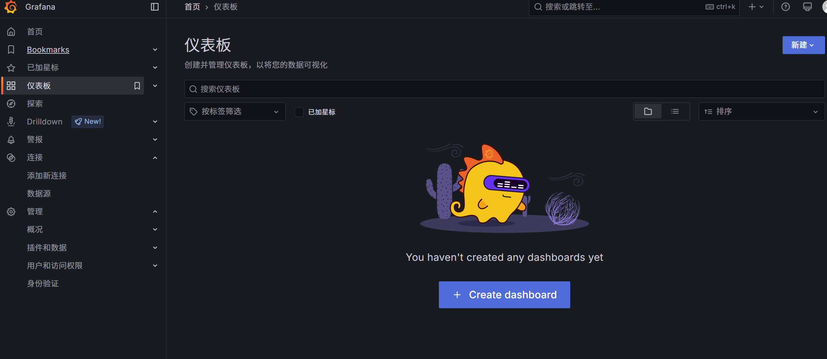827x359 pixels.
Task: Collapse the 管理 section
Action: (x=155, y=212)
